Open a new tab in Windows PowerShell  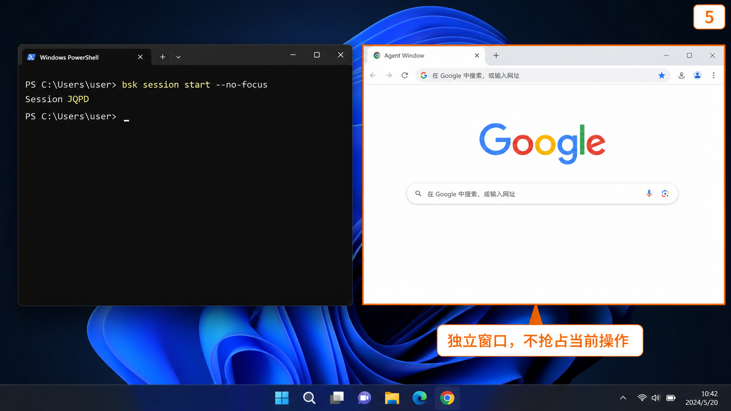163,57
